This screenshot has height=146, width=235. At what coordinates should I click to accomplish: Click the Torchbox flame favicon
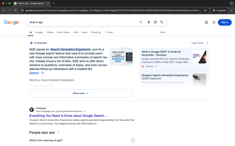click(143, 66)
